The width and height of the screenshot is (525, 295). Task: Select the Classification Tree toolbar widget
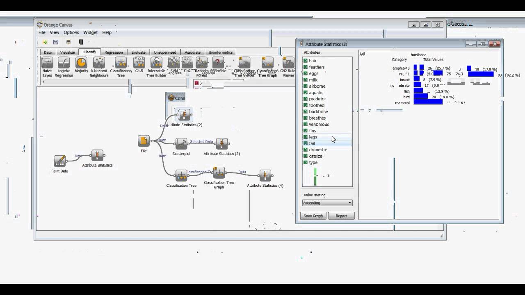coord(121,63)
